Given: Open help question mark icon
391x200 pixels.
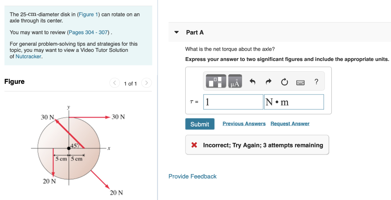Looking at the screenshot, I should (316, 82).
